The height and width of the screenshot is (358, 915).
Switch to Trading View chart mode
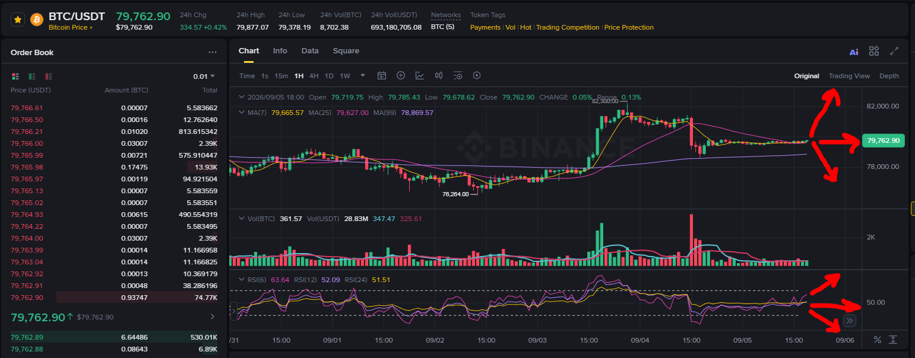(849, 76)
